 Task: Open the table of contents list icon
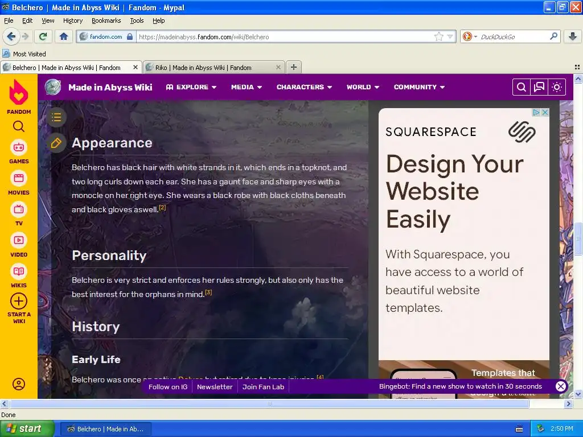click(x=56, y=117)
